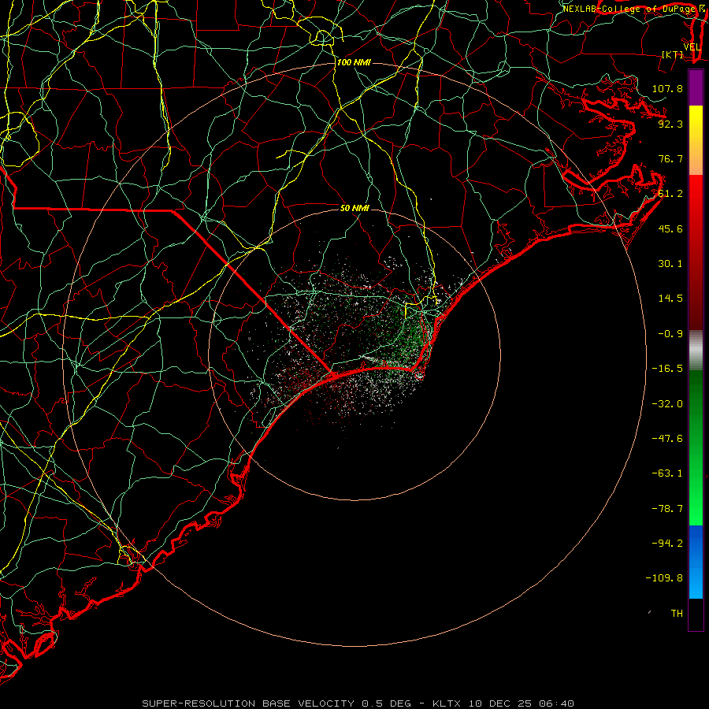
Task: Click the purple segment of the velocity scale
Action: point(696,87)
